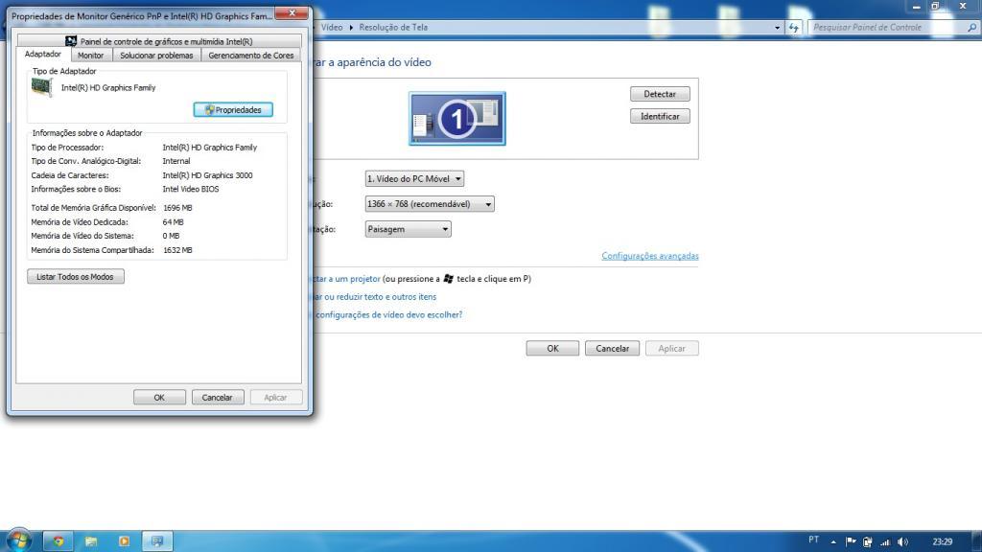Screen dimensions: 982x552
Task: Click the Propriedades adapter button
Action: click(233, 110)
